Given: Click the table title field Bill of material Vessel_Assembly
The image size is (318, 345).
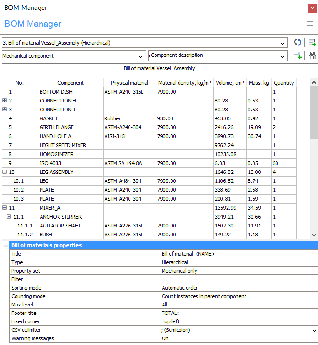Looking at the screenshot, I should (x=159, y=68).
